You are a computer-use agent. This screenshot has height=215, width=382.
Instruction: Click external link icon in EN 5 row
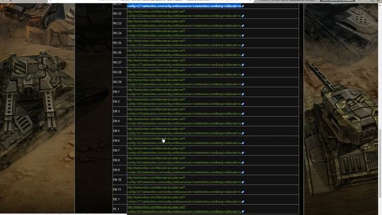(243, 133)
